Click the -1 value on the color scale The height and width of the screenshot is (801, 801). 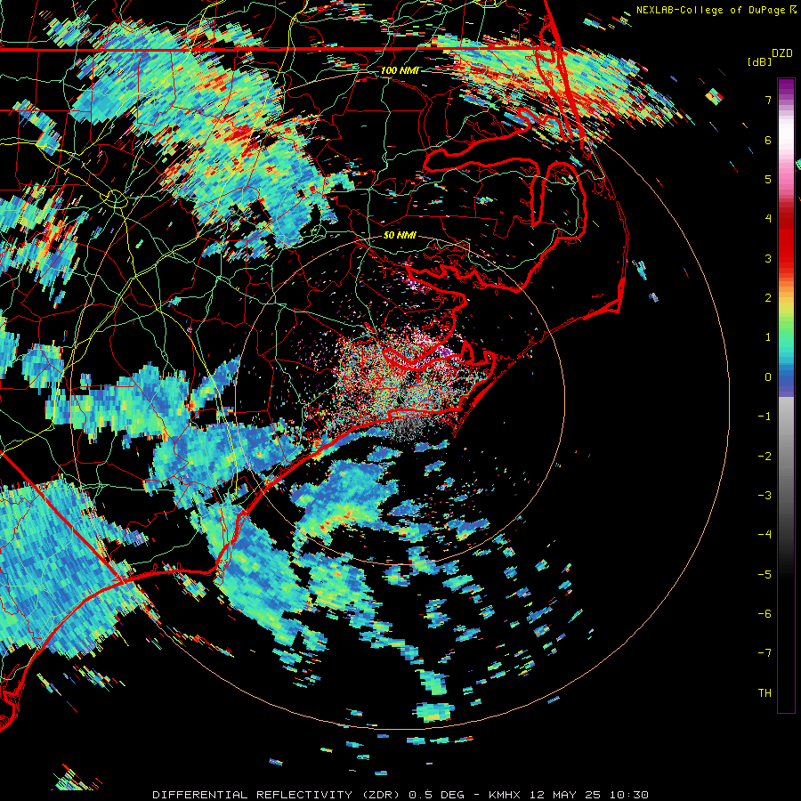pos(765,417)
